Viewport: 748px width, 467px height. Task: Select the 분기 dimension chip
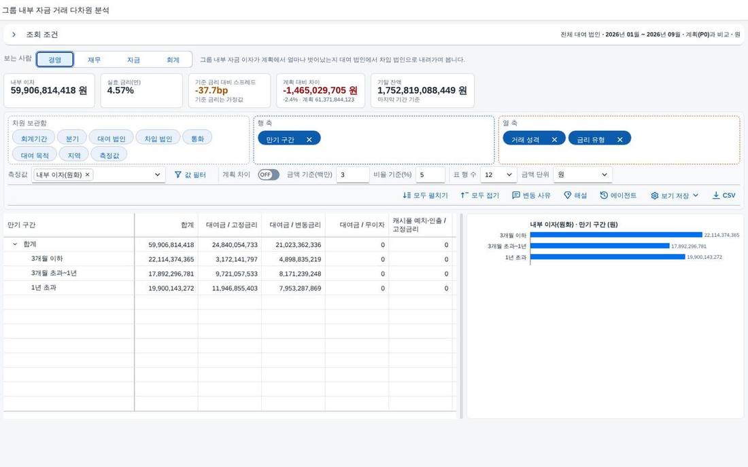(x=72, y=138)
